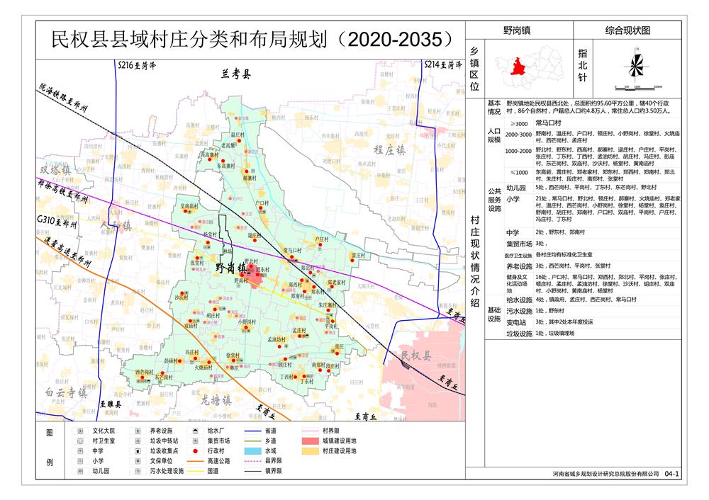Click the 陇海铁路至郑州 railway label
The width and height of the screenshot is (709, 500).
(x=63, y=97)
